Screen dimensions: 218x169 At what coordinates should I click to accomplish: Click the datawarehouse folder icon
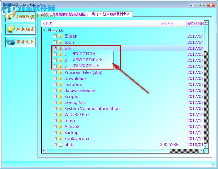click(61, 91)
